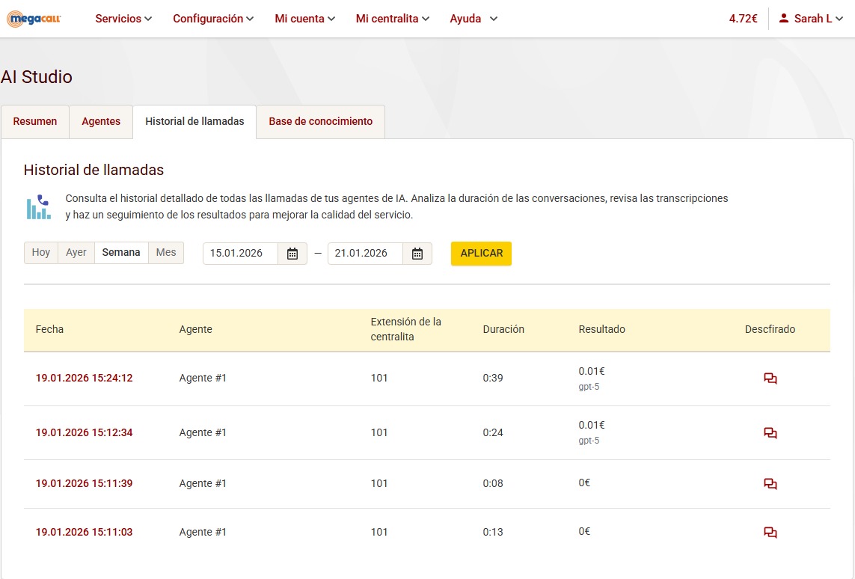Open the Mi cuenta menu
The image size is (855, 579).
[304, 19]
